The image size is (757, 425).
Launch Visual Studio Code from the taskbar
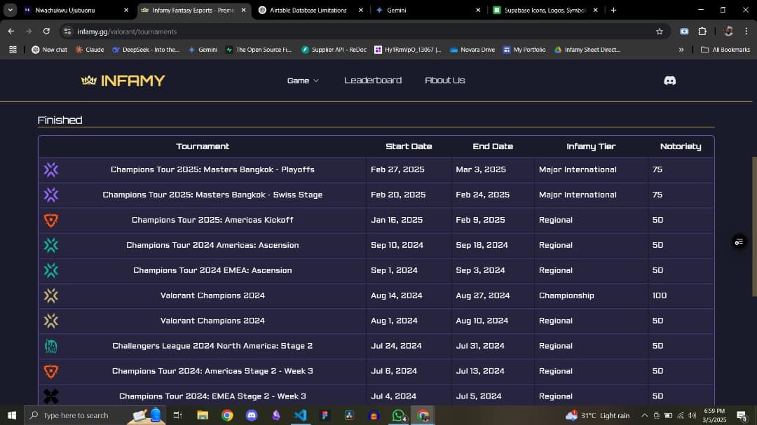[300, 415]
